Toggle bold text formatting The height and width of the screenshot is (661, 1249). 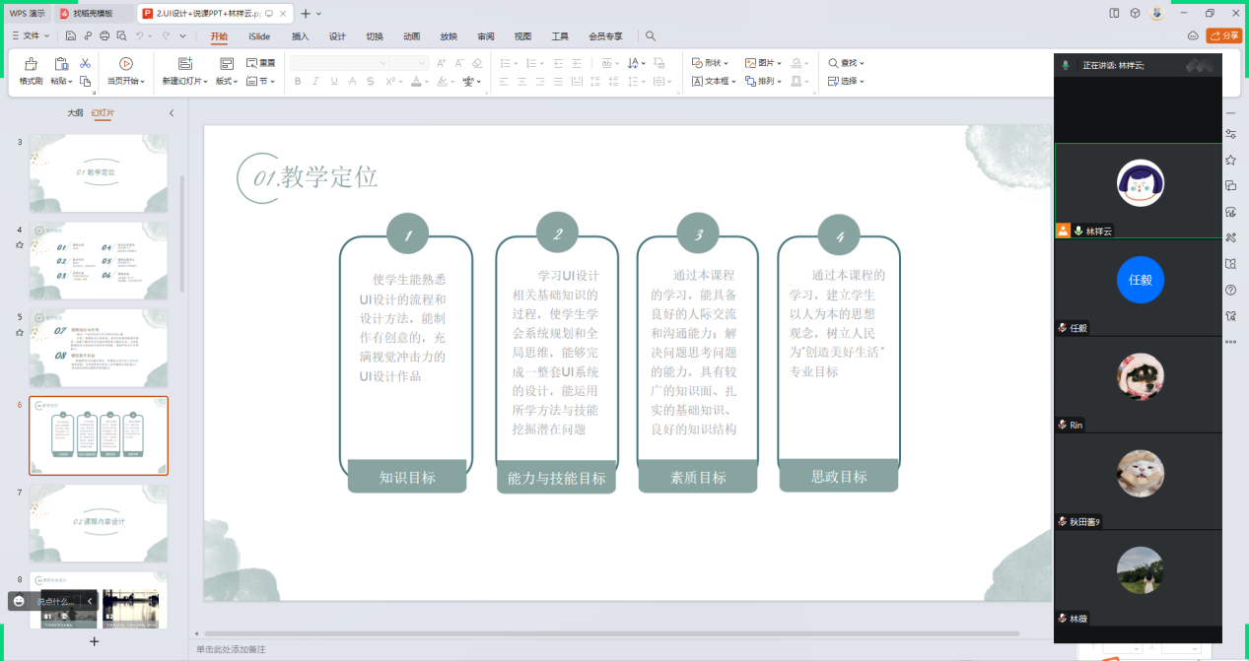coord(298,82)
